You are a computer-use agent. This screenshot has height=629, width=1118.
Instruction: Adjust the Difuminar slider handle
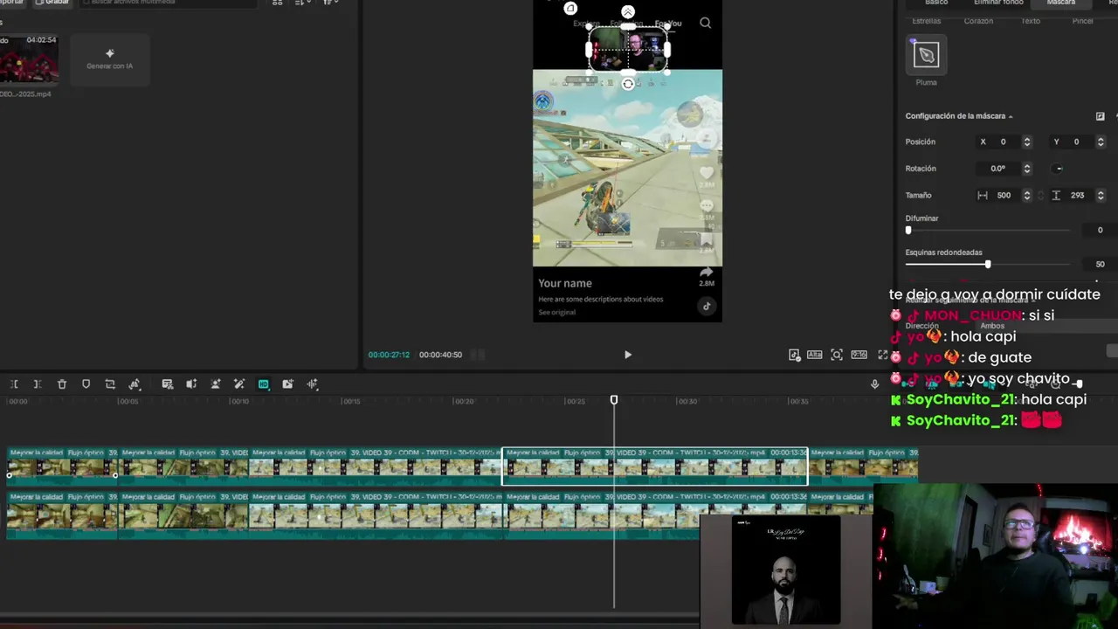908,231
